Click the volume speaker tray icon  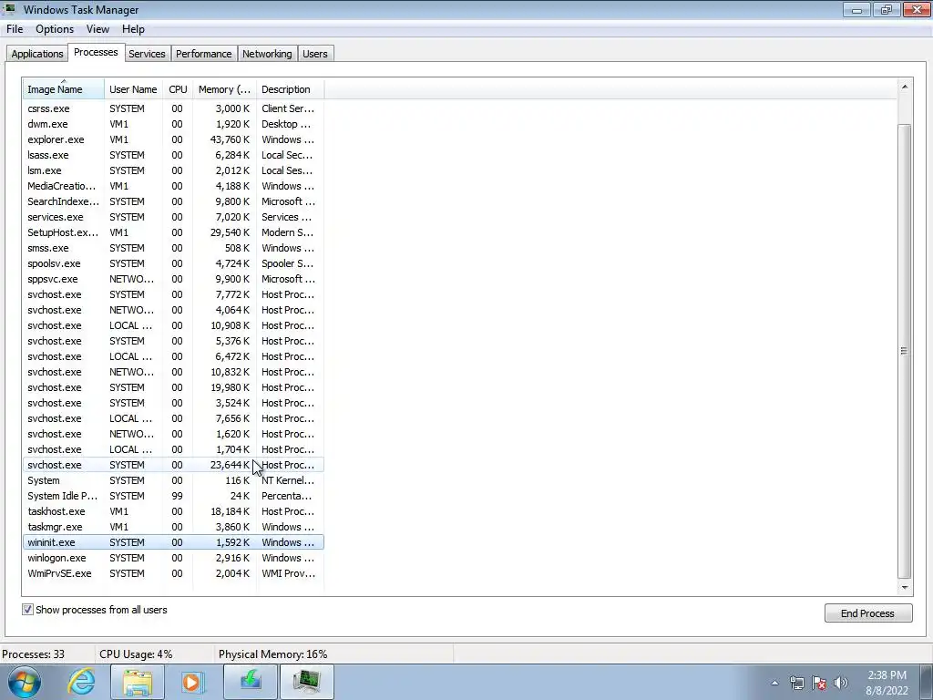point(841,683)
